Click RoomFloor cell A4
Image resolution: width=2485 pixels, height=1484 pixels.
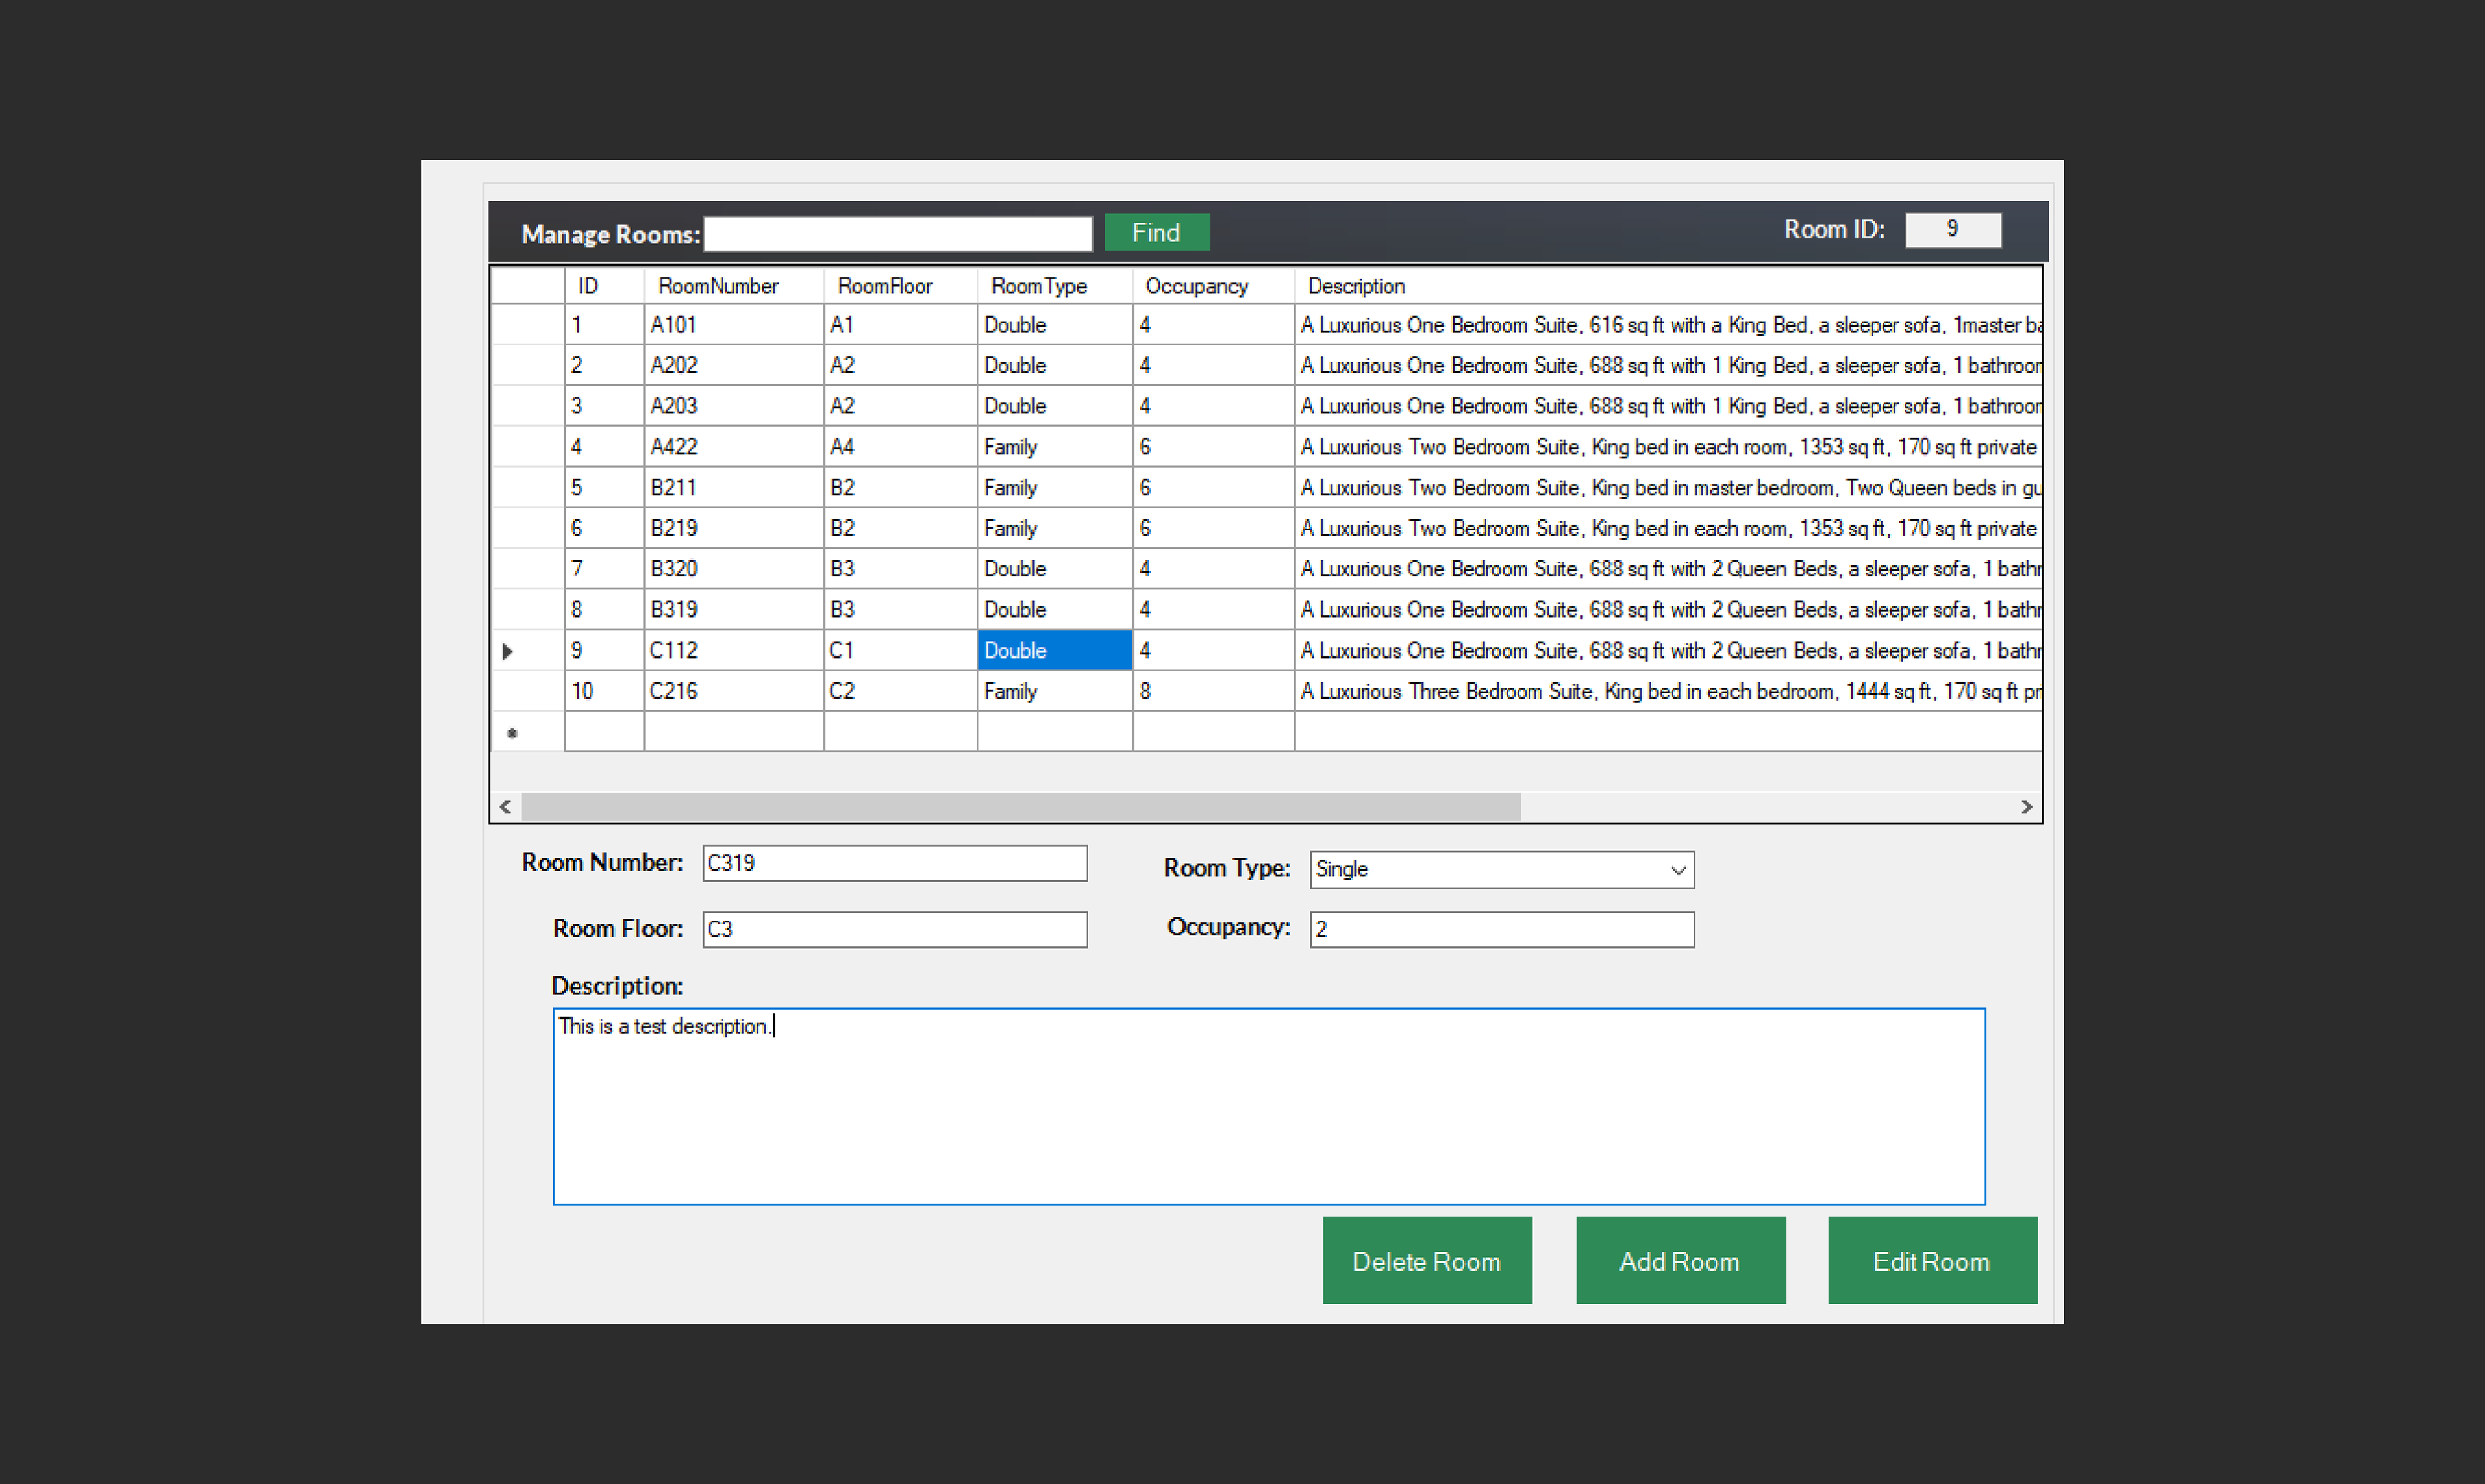[900, 446]
